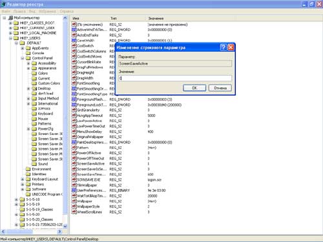This screenshot has height=242, width=323.
Task: Expand the Keyboard Layout key
Action: pos(23,179)
